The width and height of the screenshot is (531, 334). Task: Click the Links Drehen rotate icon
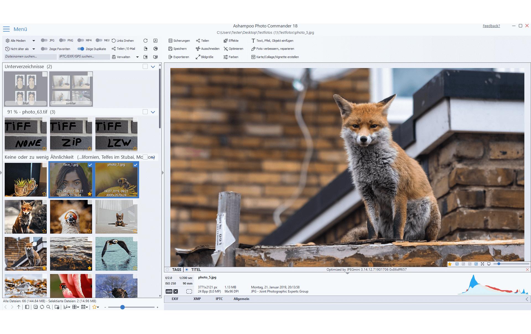point(114,41)
